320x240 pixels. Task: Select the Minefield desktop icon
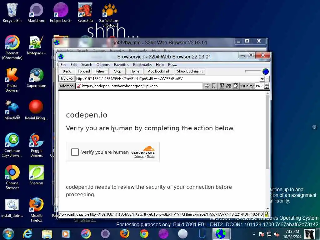[12, 110]
